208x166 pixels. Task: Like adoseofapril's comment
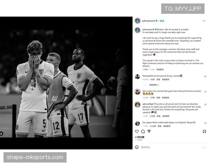click(x=205, y=104)
